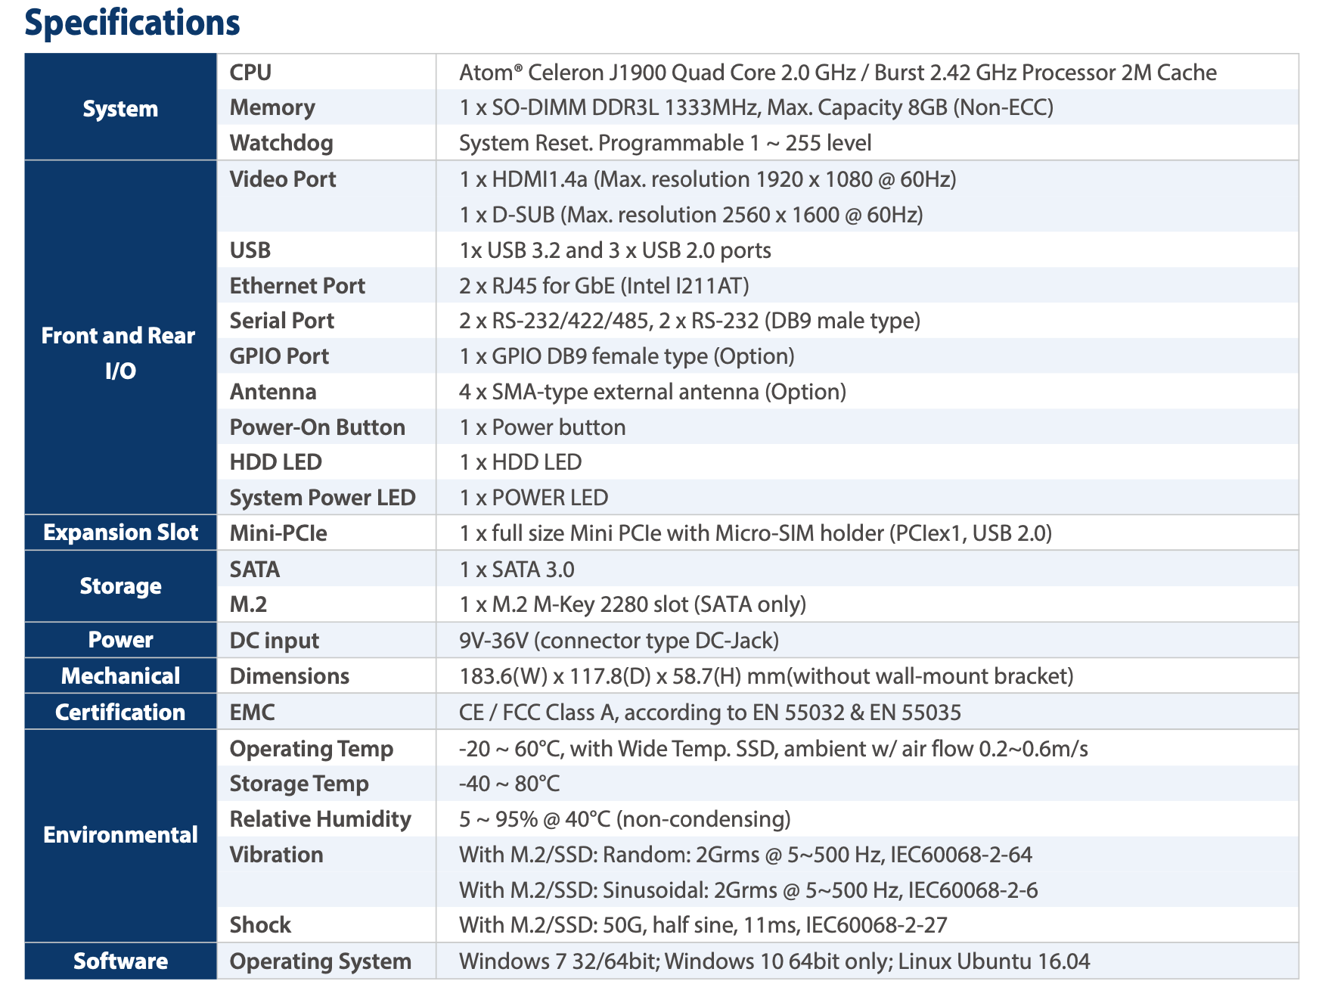This screenshot has width=1325, height=1006.
Task: Select the Dimensions value text
Action: click(766, 676)
